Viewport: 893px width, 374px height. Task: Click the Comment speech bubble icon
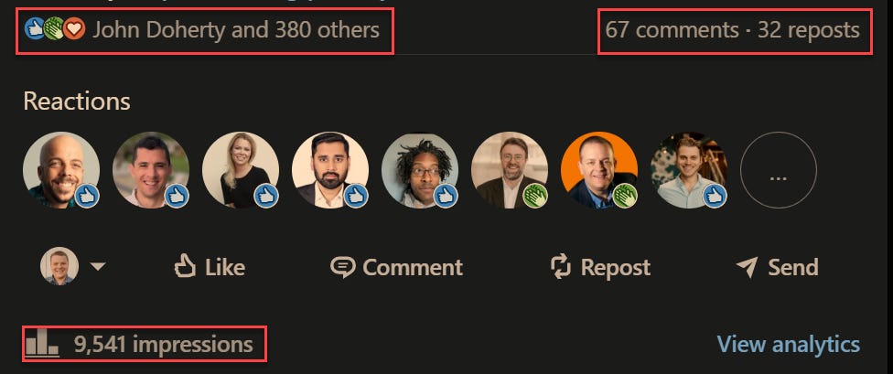pyautogui.click(x=342, y=267)
